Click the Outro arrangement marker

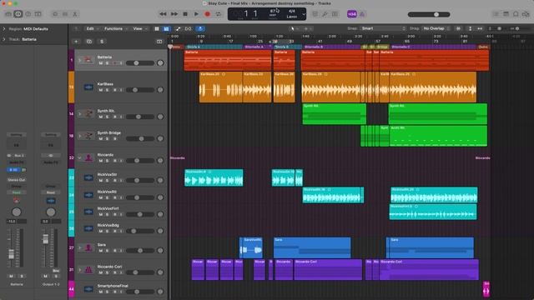coord(483,47)
